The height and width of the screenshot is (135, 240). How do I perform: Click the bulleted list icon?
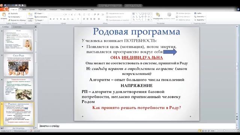point(84,15)
